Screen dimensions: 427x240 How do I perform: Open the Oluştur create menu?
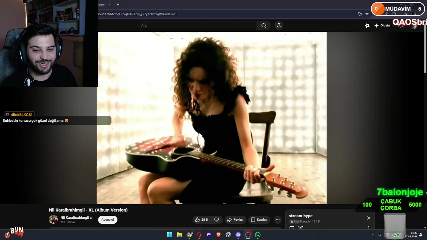click(382, 26)
